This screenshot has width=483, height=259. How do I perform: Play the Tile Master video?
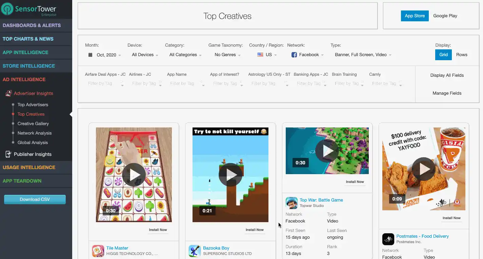[x=134, y=175]
